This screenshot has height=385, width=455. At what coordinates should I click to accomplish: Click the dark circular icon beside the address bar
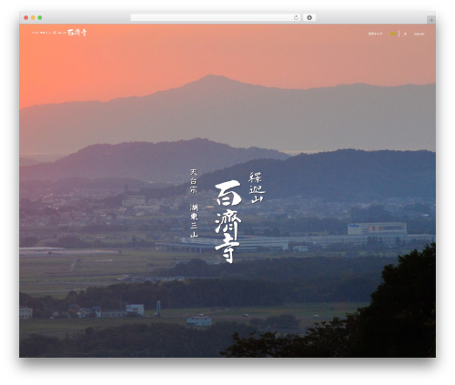(309, 18)
